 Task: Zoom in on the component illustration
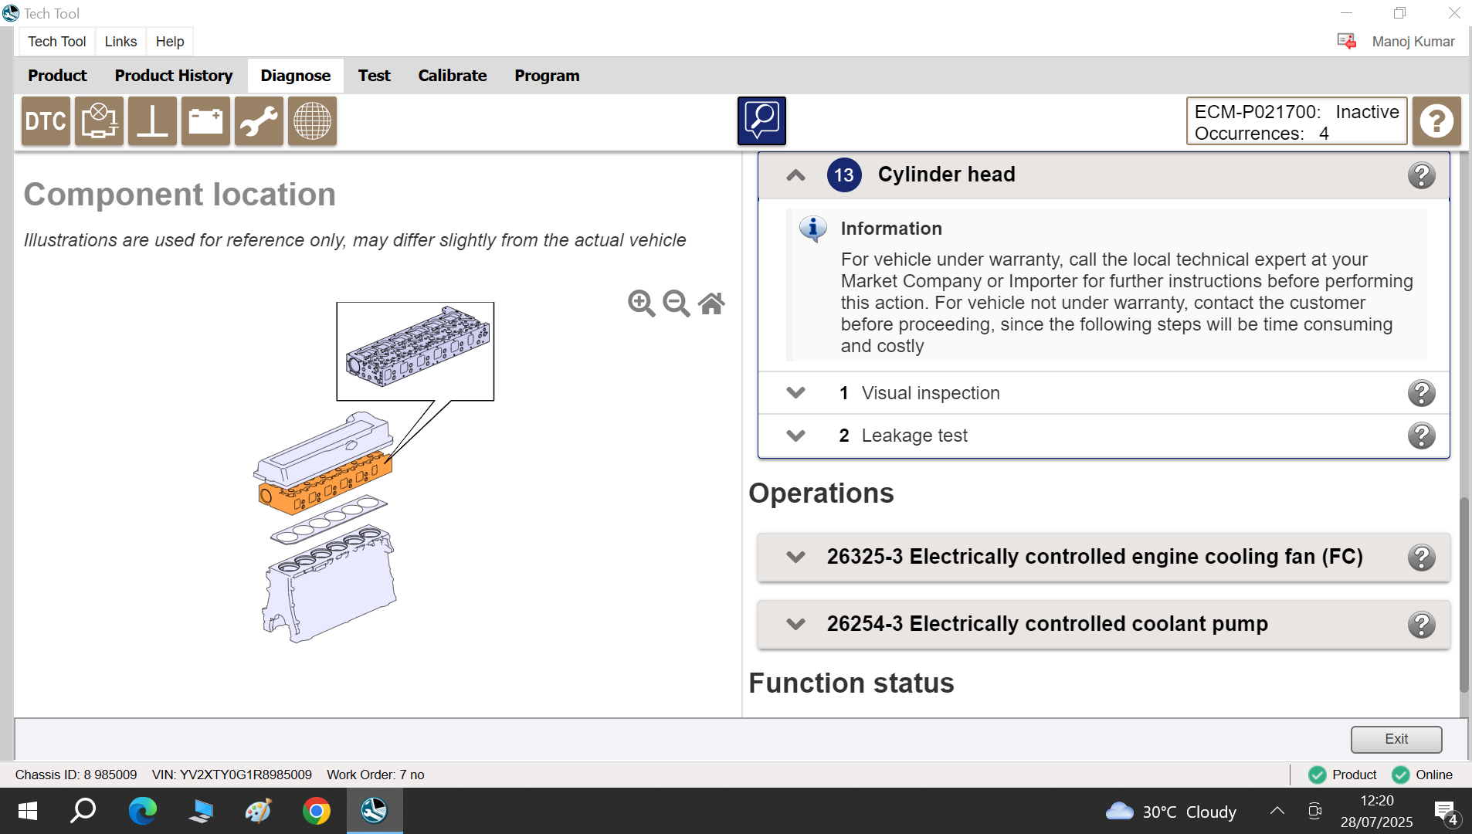coord(641,303)
